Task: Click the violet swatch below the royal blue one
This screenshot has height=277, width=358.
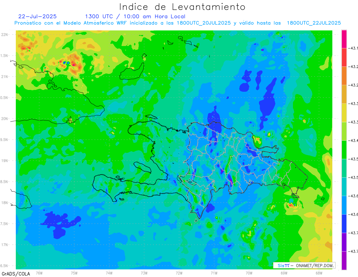Action: tap(344, 242)
